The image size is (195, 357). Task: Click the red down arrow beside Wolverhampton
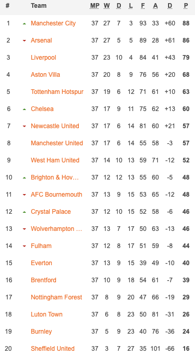tap(24, 229)
